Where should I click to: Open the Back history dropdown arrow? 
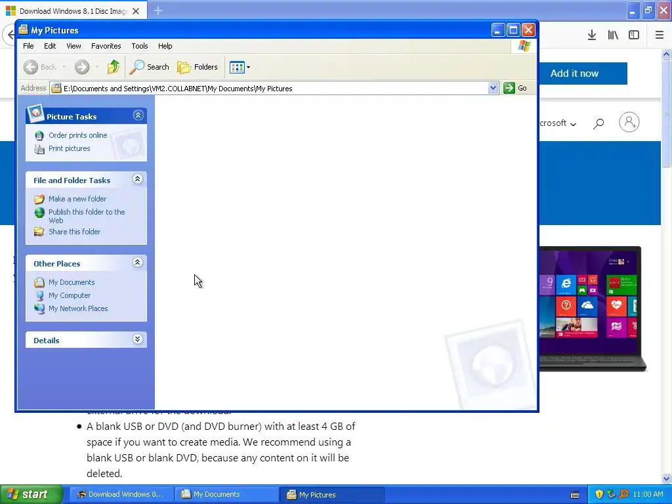[x=64, y=67]
